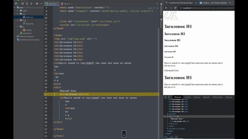Collapse the img folder
This screenshot has height=139, width=248.
pos(17,20)
